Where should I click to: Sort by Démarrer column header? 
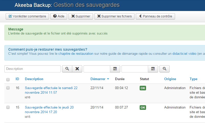click(x=100, y=79)
